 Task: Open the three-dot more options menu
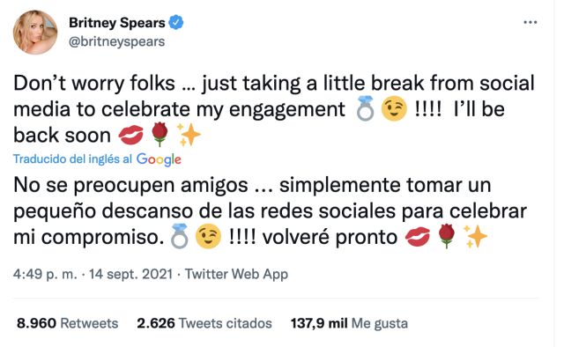point(530,22)
